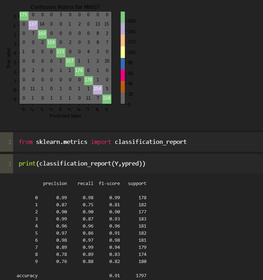Click the diagonal cell showing 176

click(x=79, y=72)
